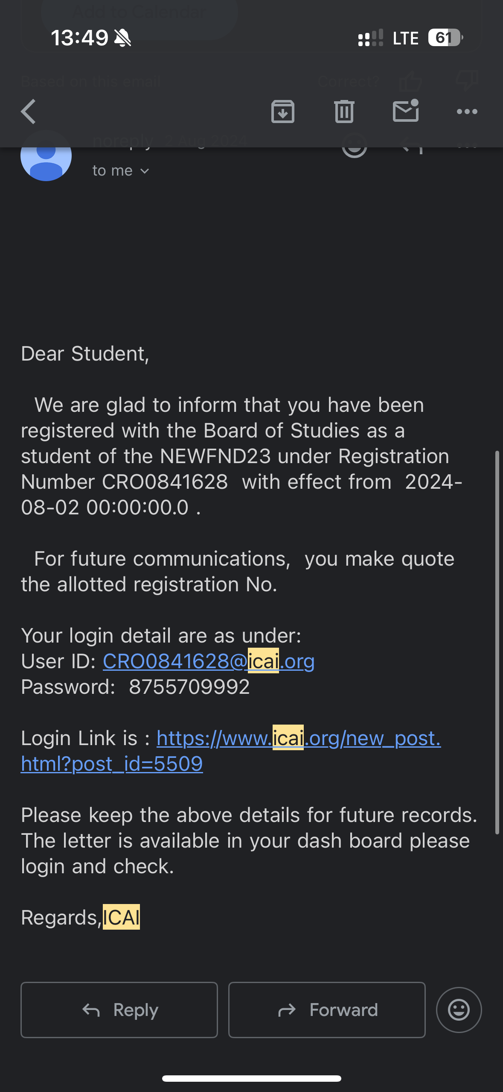Archive this email
Image resolution: width=503 pixels, height=1092 pixels.
pyautogui.click(x=283, y=112)
